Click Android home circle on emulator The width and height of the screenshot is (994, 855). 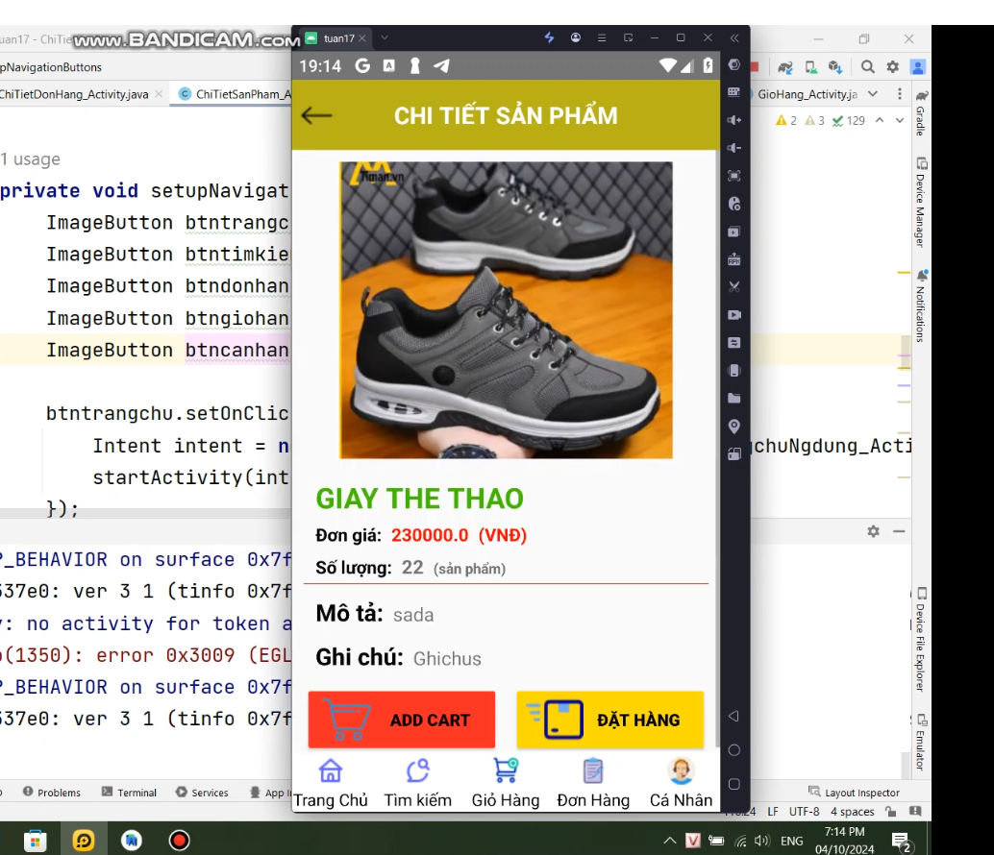coord(734,750)
